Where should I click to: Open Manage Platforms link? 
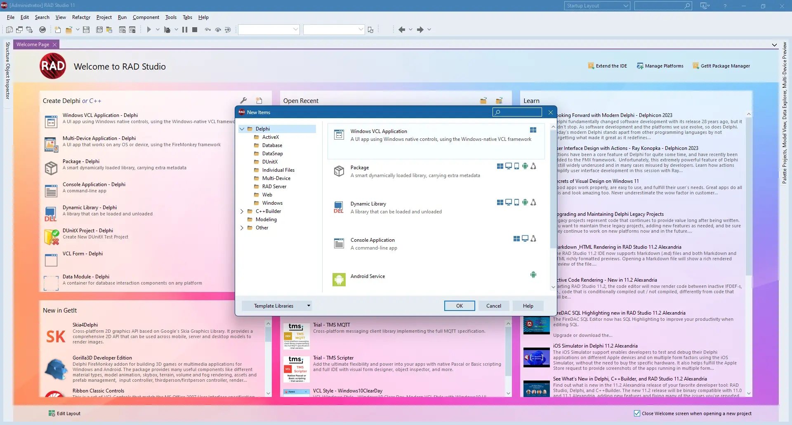click(660, 66)
